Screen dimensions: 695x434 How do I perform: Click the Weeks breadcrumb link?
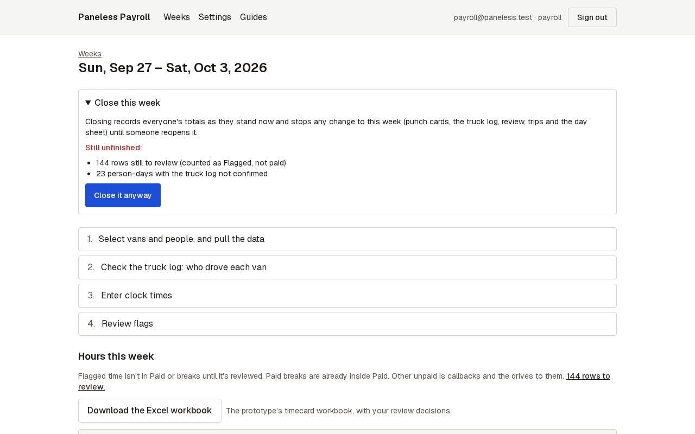pos(90,54)
